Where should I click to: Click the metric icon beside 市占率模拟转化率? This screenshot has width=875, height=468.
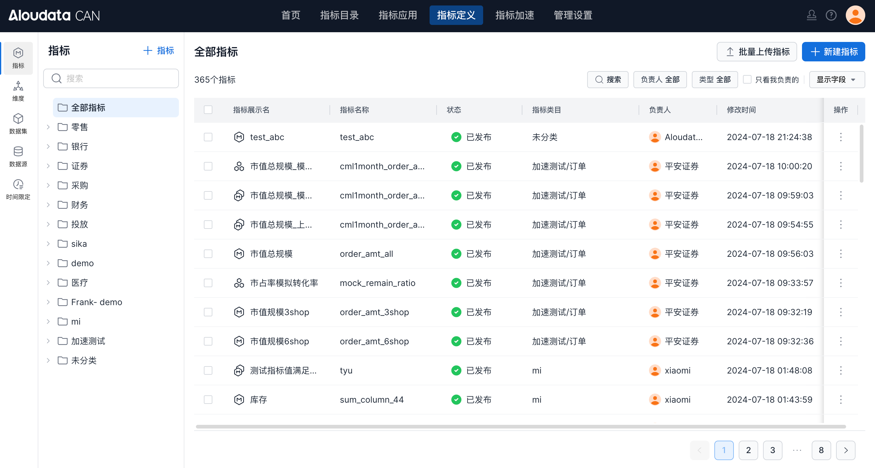pos(239,283)
